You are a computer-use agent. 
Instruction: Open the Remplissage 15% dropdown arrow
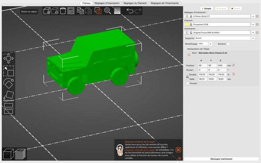(210, 44)
